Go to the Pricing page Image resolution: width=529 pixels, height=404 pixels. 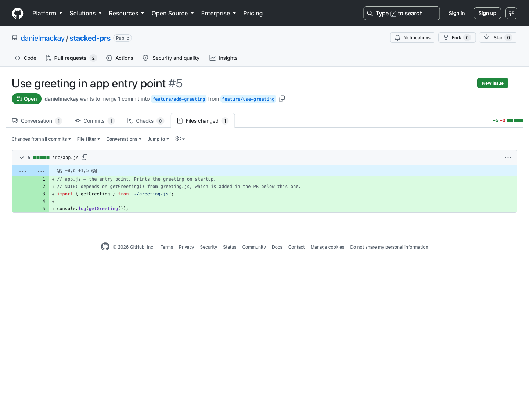pos(253,13)
